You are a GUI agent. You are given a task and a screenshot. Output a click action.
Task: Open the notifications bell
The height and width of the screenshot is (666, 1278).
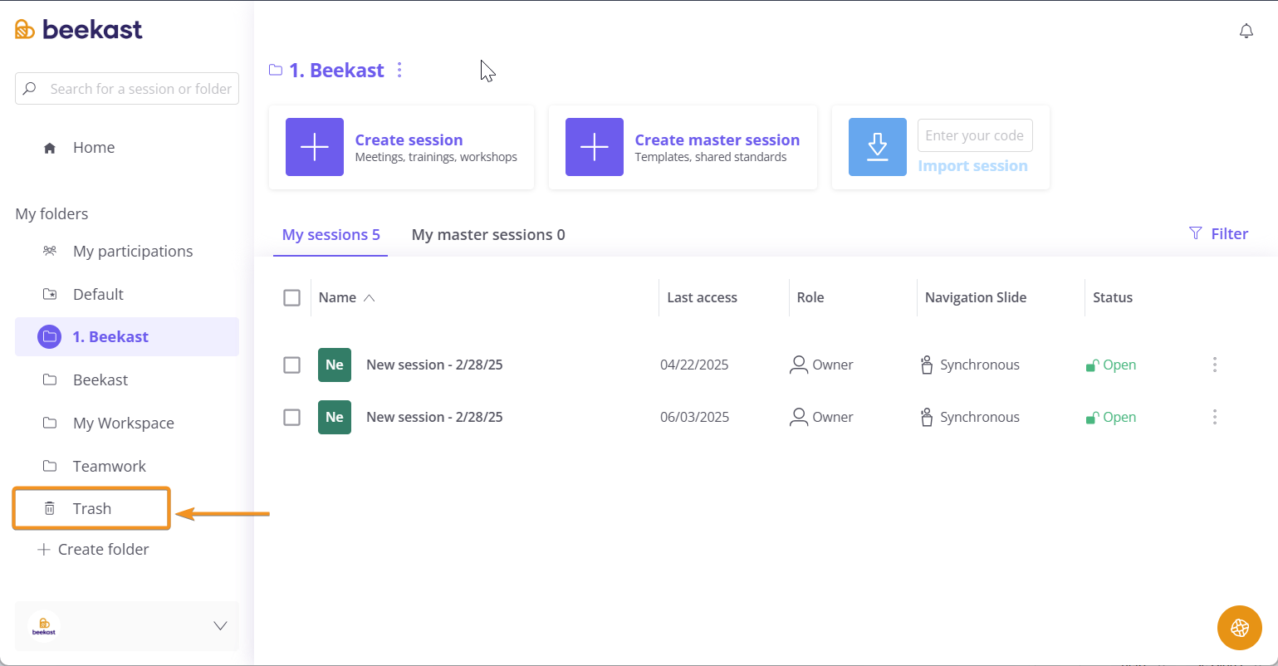(1246, 31)
